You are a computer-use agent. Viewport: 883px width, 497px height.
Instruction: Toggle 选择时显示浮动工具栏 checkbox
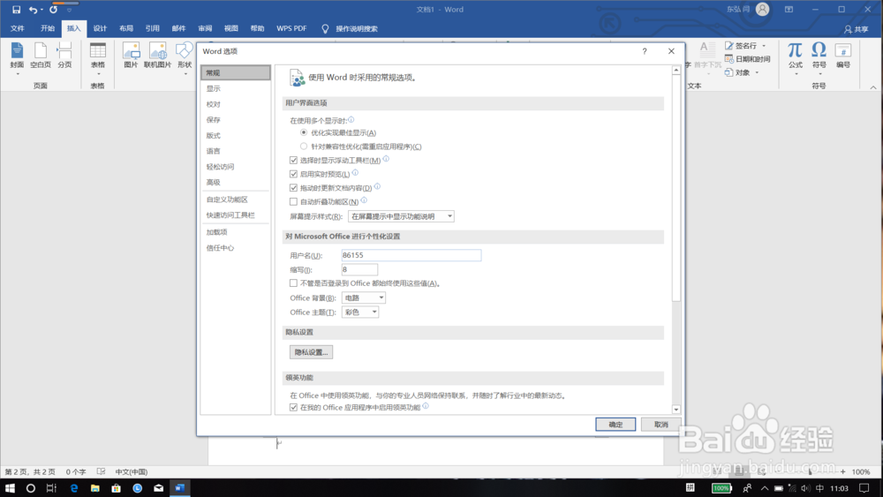coord(293,161)
